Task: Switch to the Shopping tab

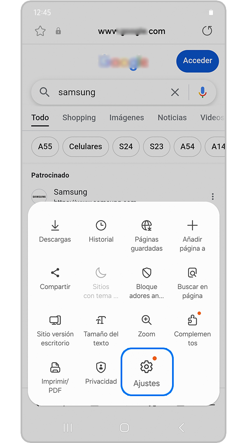Action: click(79, 118)
